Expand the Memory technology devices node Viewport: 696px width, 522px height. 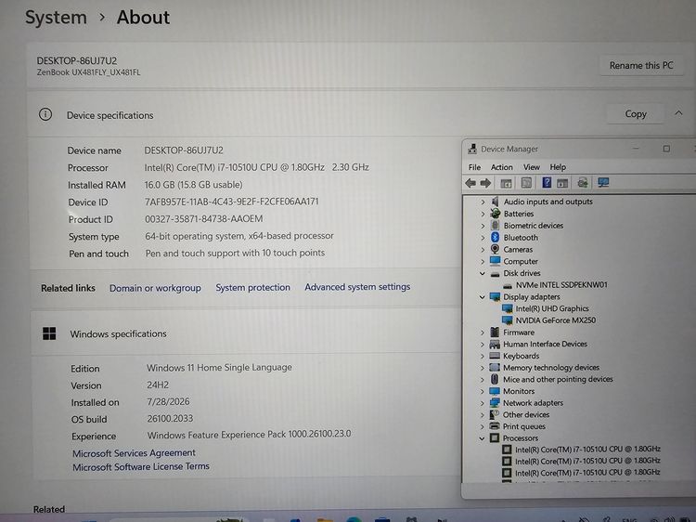(x=483, y=368)
